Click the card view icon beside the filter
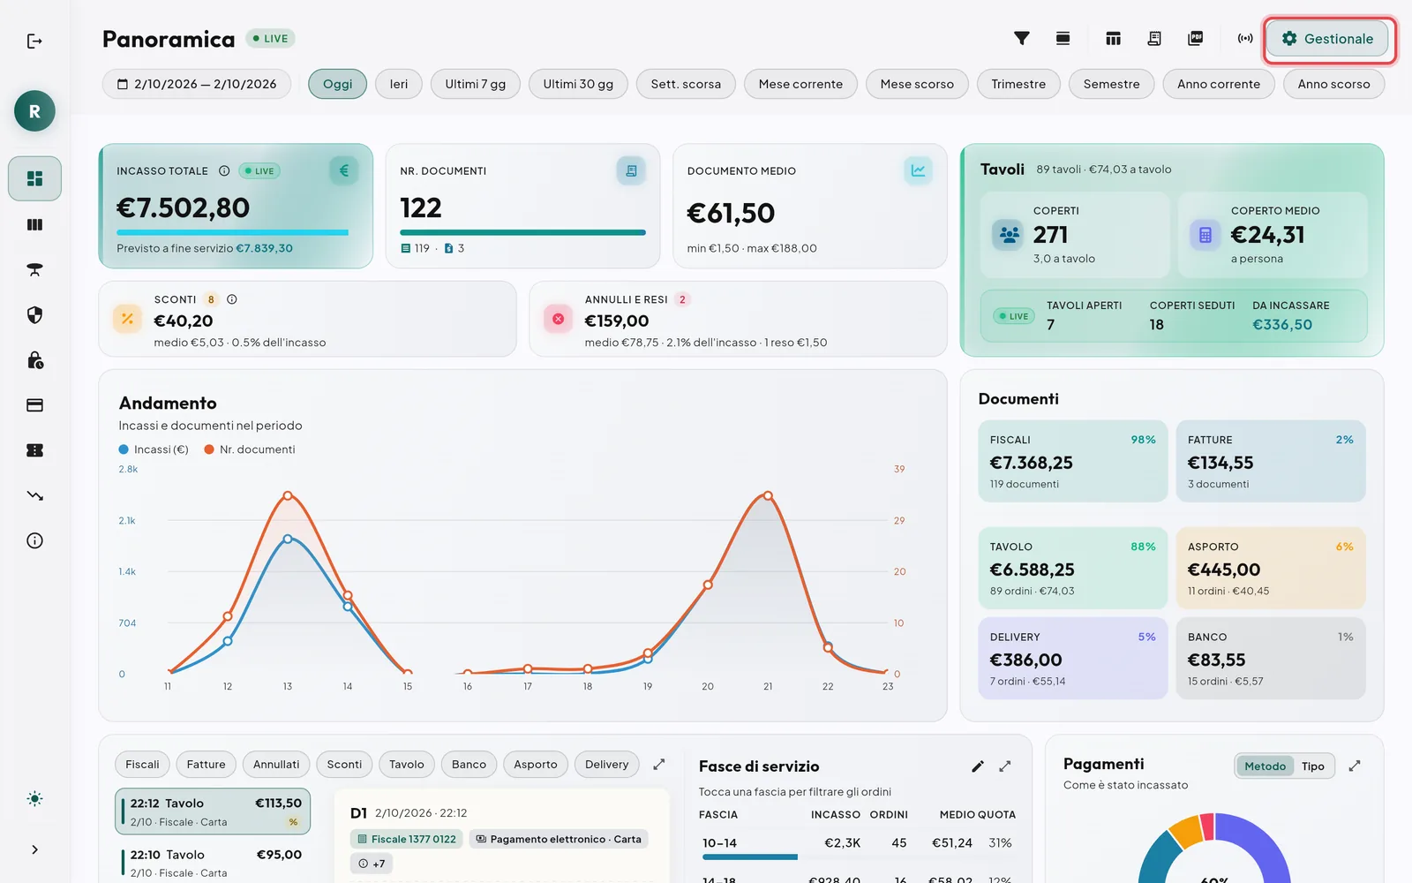Viewport: 1412px width, 883px height. click(1063, 38)
